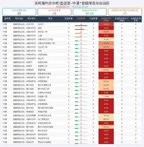Sort by the red 待揽单量 column header
Screen dimensions: 144x147
[x=81, y=19]
